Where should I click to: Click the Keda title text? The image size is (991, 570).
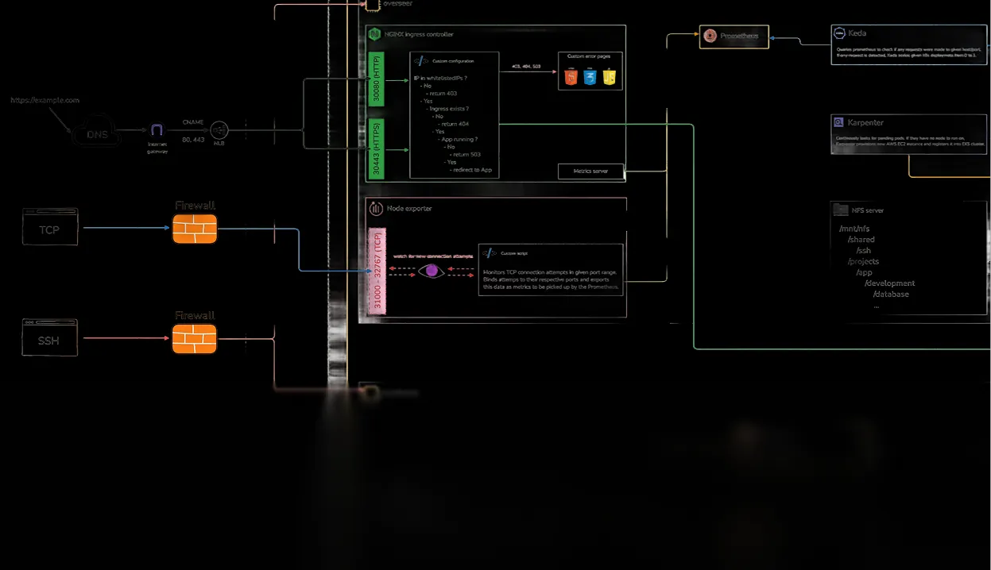pyautogui.click(x=857, y=33)
